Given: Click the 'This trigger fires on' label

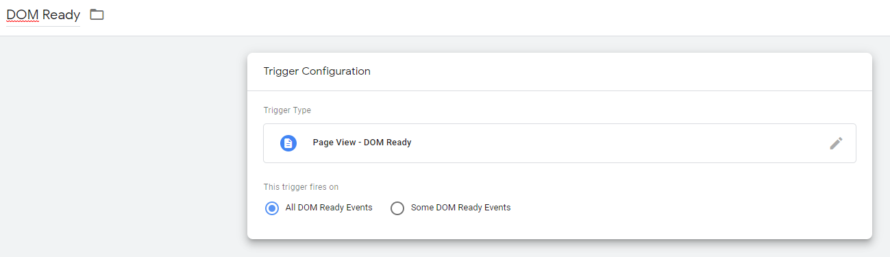Looking at the screenshot, I should [x=301, y=187].
